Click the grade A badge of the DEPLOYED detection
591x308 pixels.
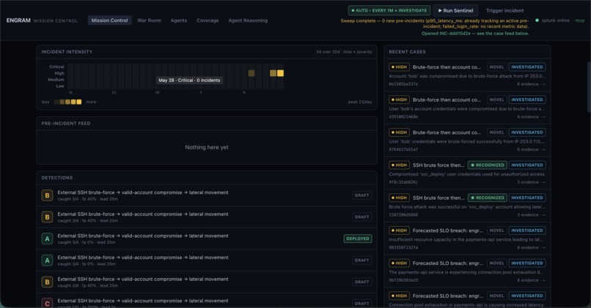coord(47,238)
